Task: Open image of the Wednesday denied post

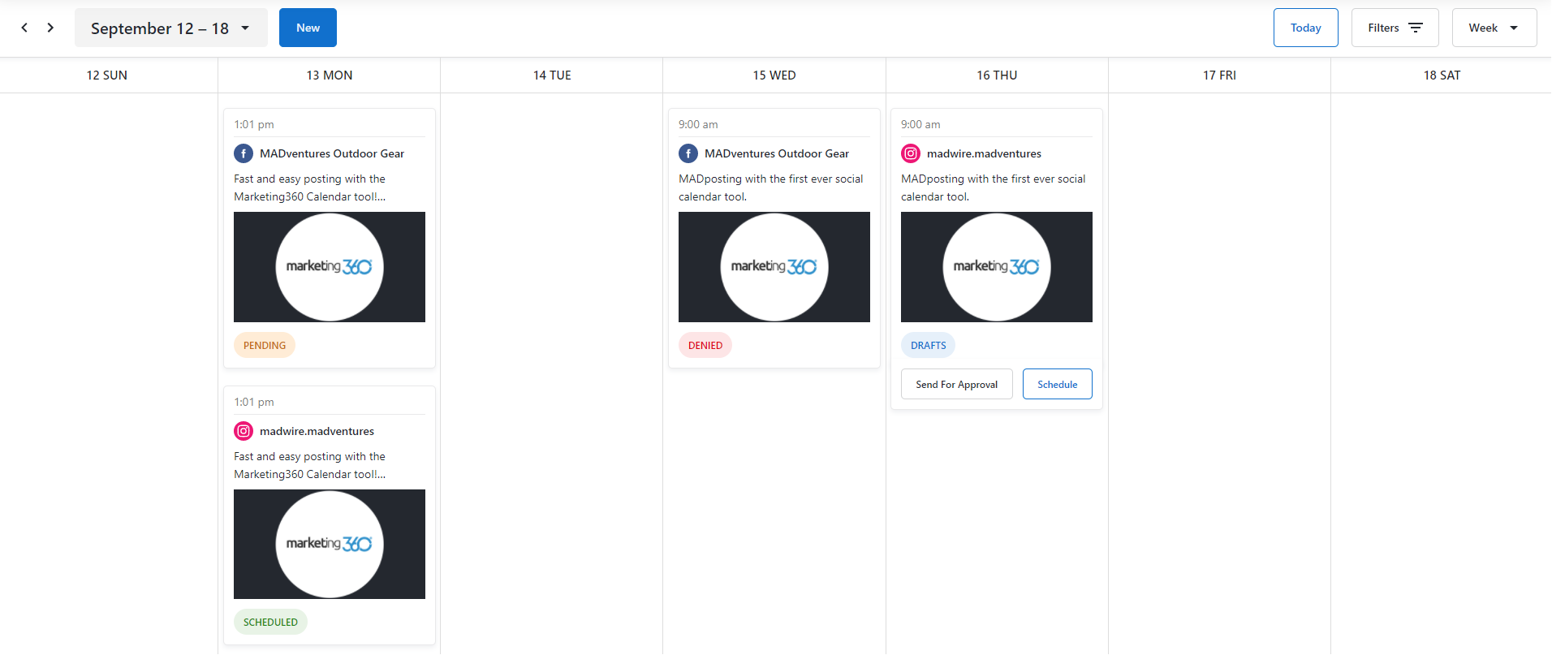Action: (x=774, y=267)
